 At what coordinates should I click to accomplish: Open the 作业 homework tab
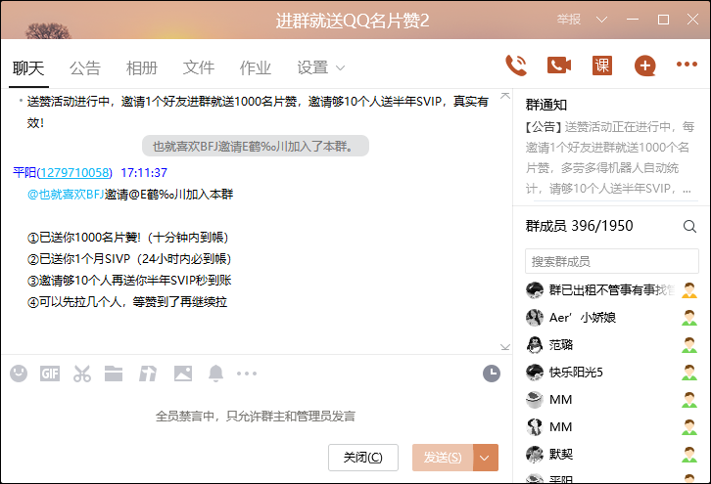(256, 68)
